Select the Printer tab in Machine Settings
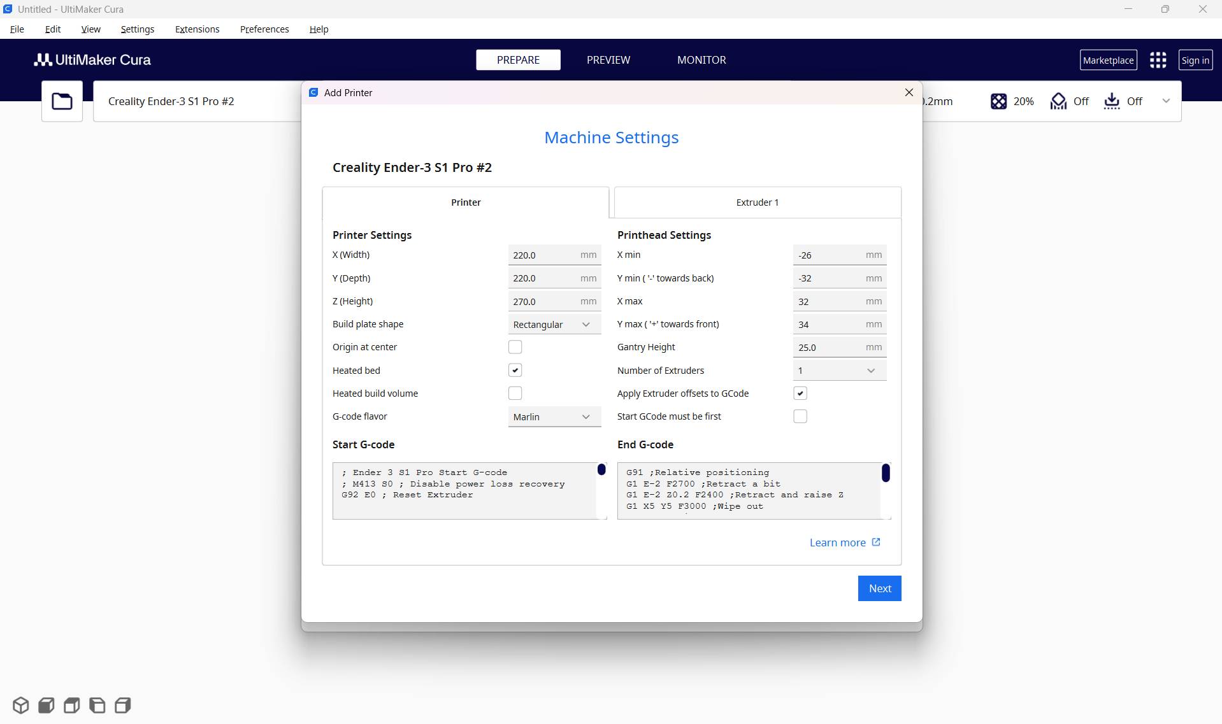The width and height of the screenshot is (1222, 724). tap(466, 202)
